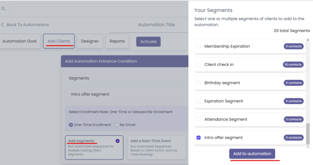Click the Add to automation button
The width and height of the screenshot is (313, 165).
(252, 154)
